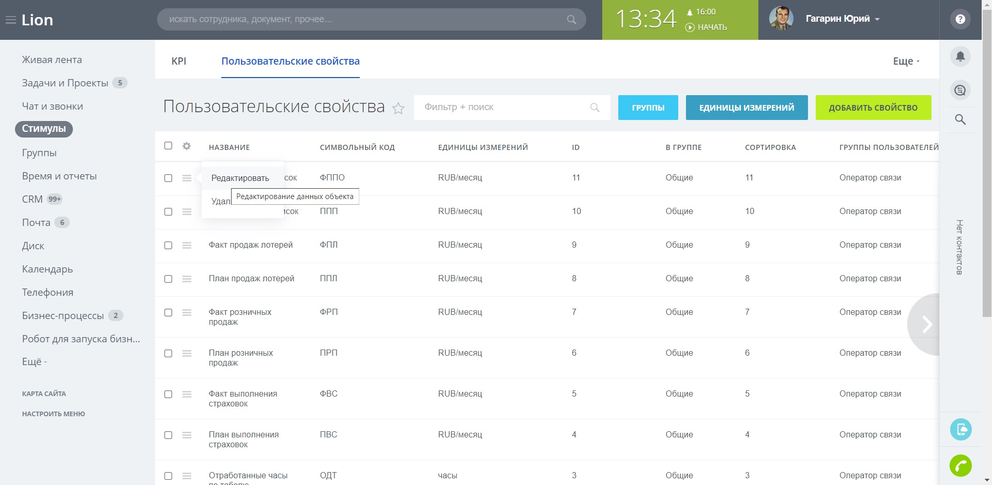
Task: Click the green phone call icon
Action: click(960, 466)
